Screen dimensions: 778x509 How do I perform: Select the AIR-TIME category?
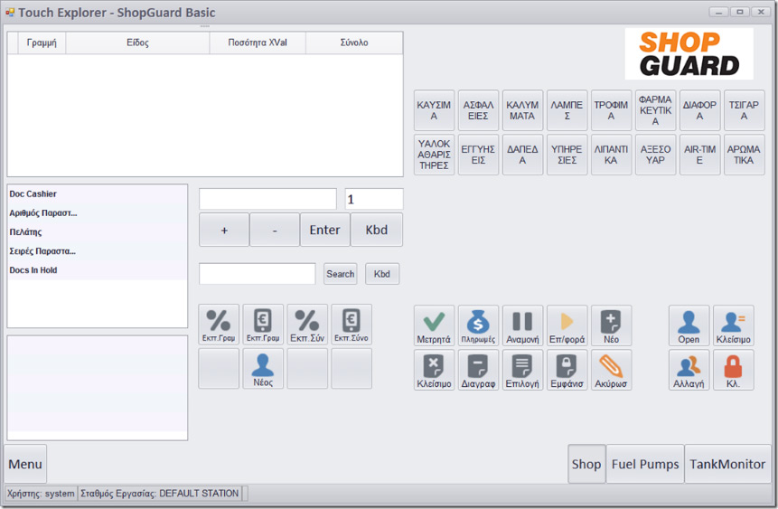tap(699, 155)
